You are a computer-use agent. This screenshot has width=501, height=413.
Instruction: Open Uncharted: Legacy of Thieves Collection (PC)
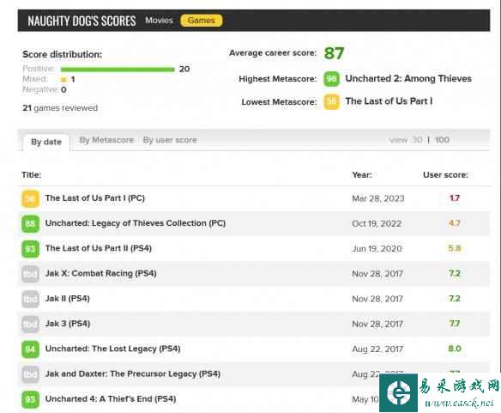[136, 223]
